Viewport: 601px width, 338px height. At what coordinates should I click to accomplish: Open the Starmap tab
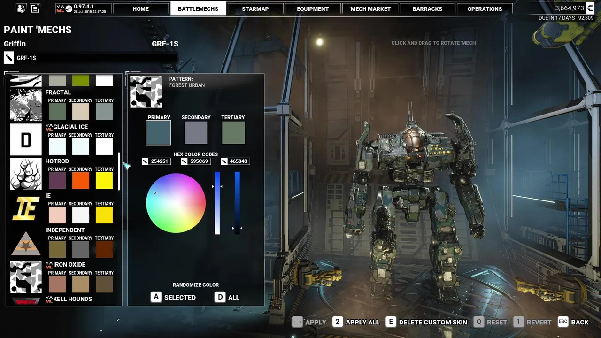tap(255, 9)
